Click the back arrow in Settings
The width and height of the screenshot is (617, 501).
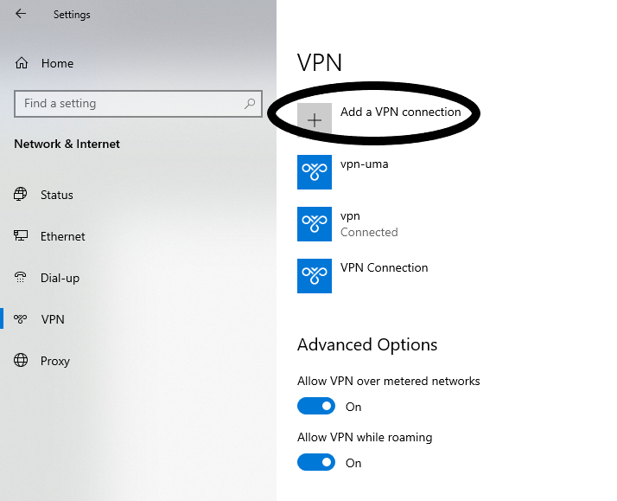coord(21,14)
